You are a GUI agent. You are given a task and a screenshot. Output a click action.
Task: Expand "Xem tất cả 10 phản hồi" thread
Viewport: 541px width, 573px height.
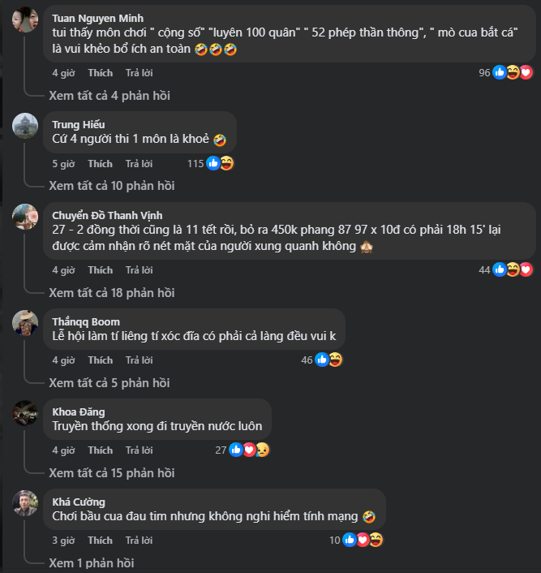[x=112, y=185]
